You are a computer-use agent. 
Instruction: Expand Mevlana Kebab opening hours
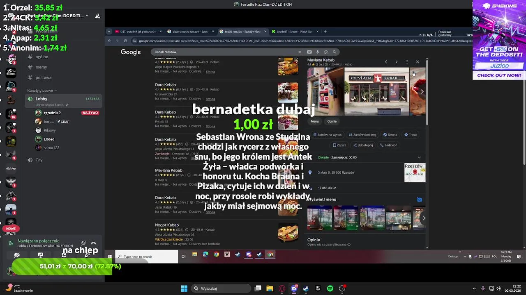(419, 157)
